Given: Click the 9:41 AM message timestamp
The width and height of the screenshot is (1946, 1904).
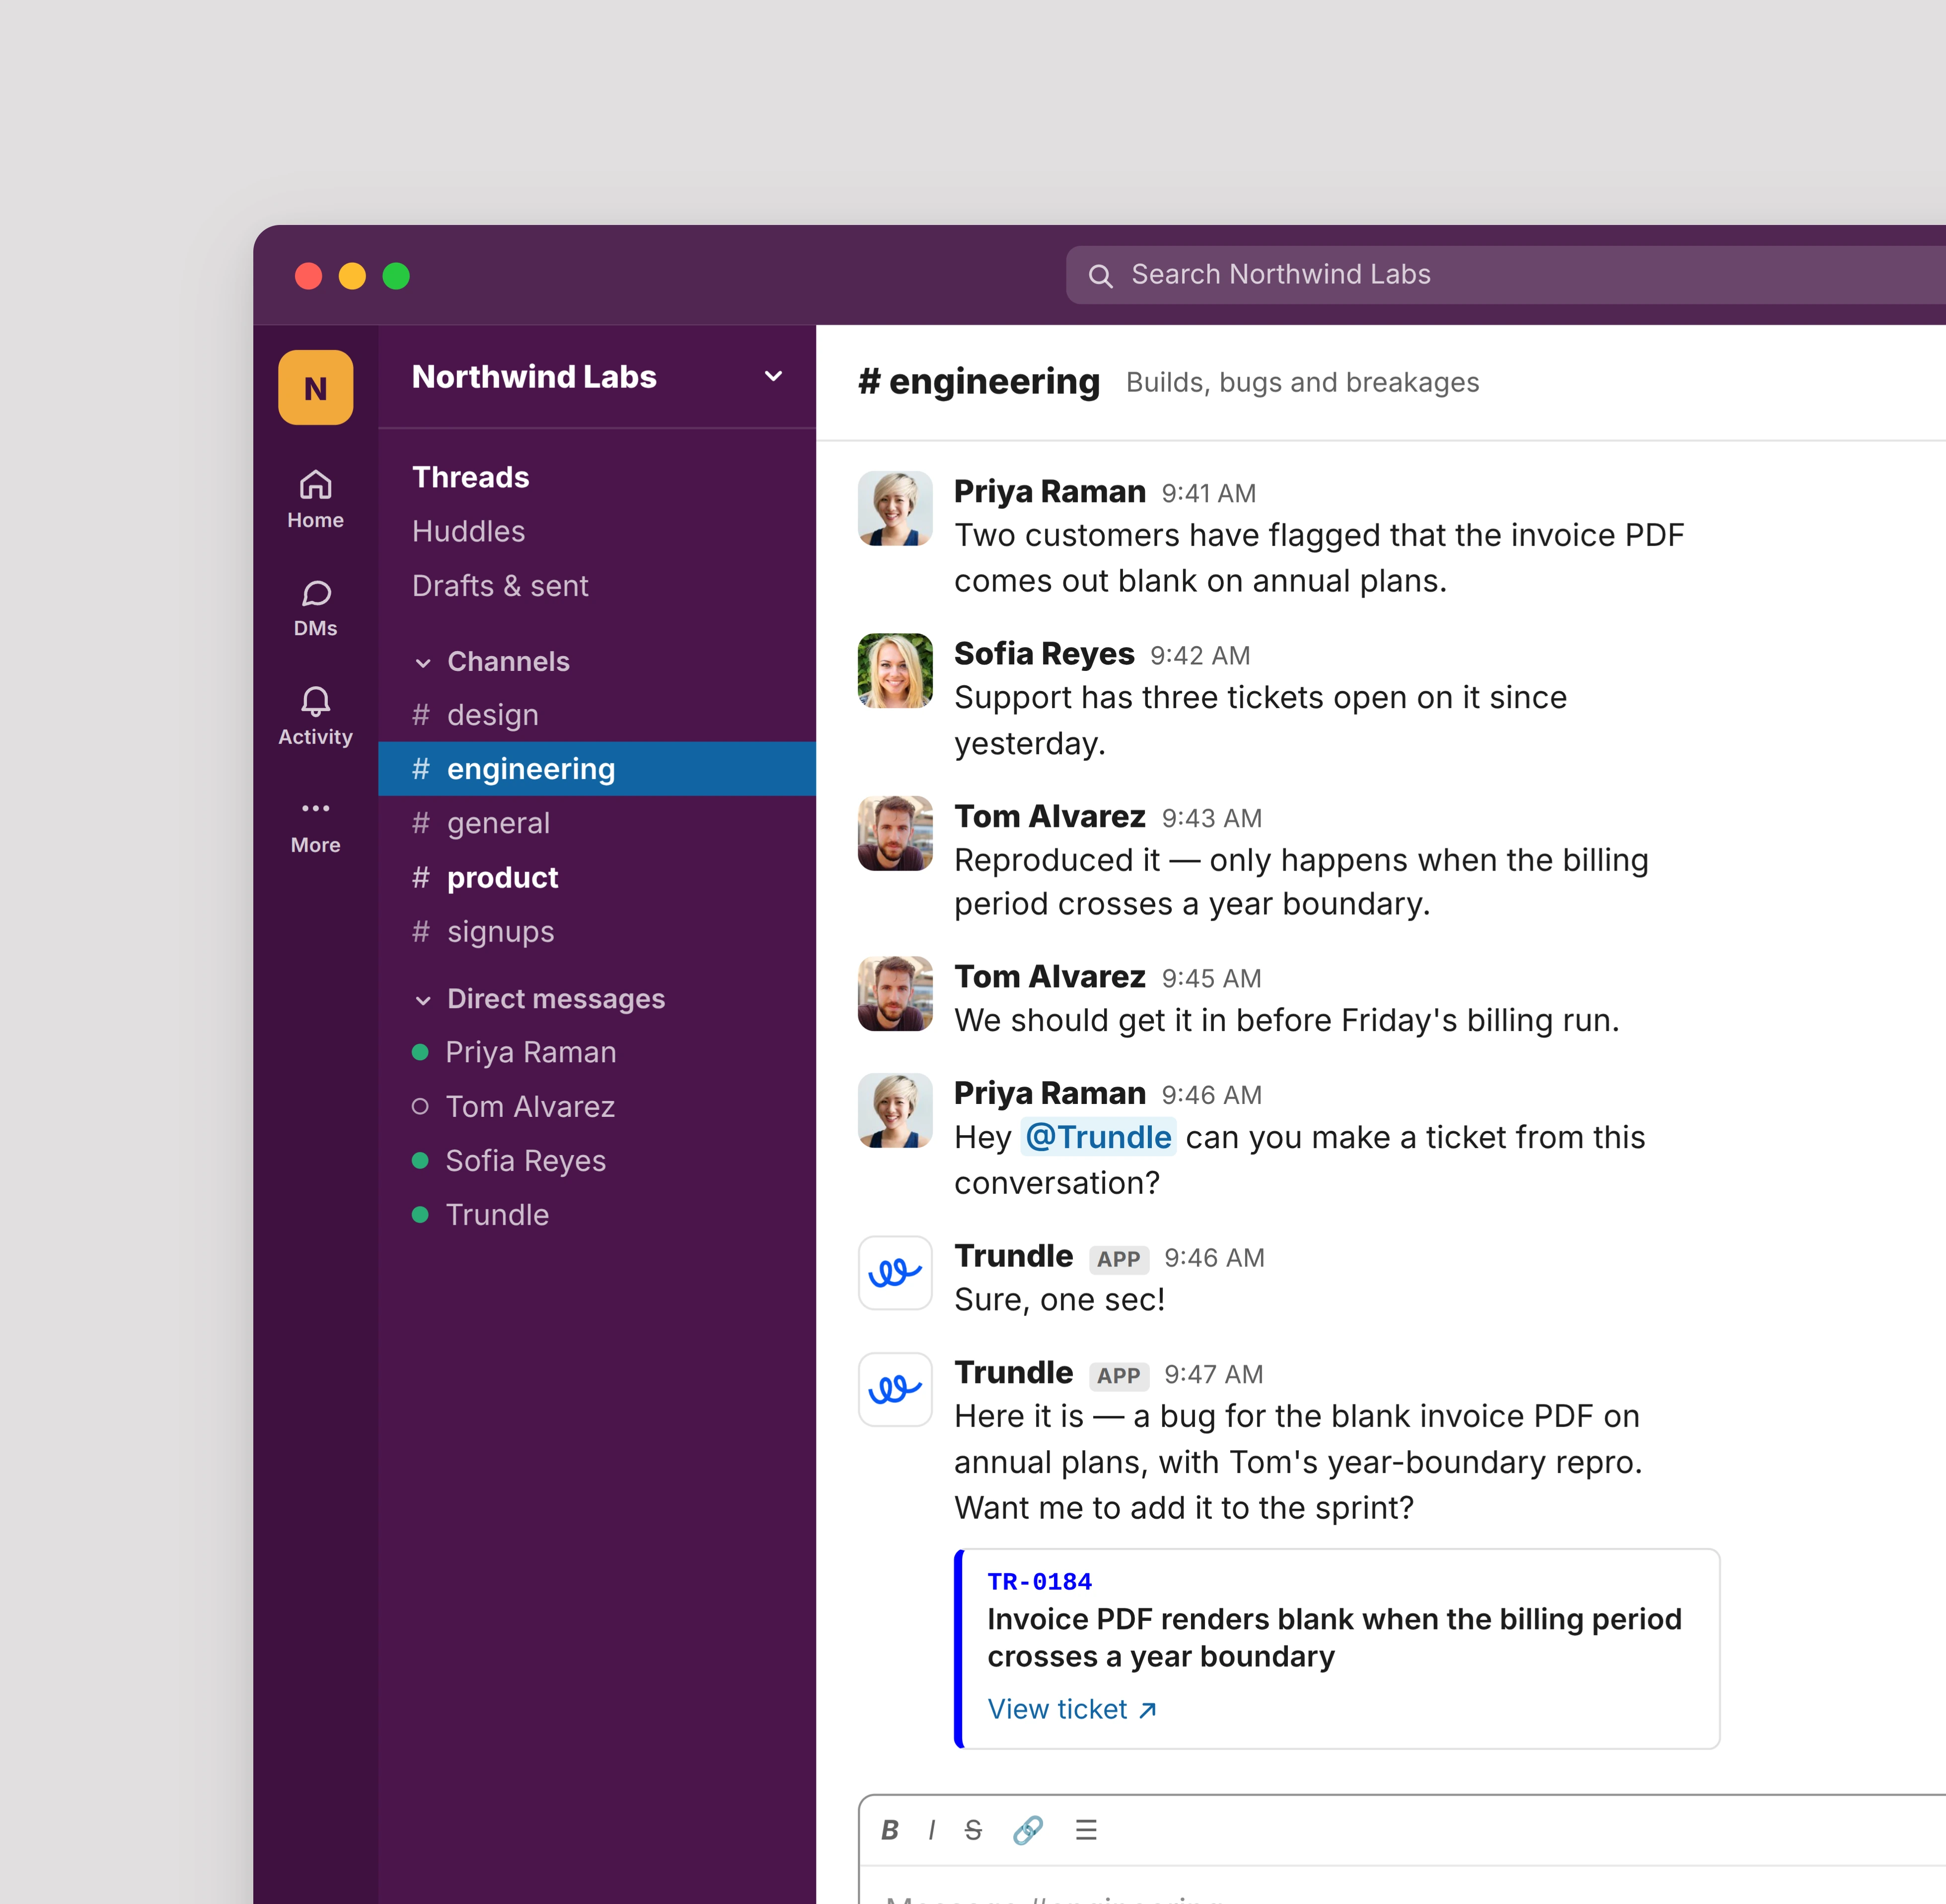Looking at the screenshot, I should point(1209,493).
